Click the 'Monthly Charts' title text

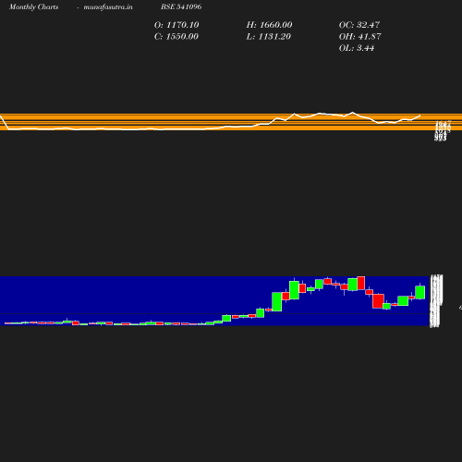pyautogui.click(x=33, y=6)
